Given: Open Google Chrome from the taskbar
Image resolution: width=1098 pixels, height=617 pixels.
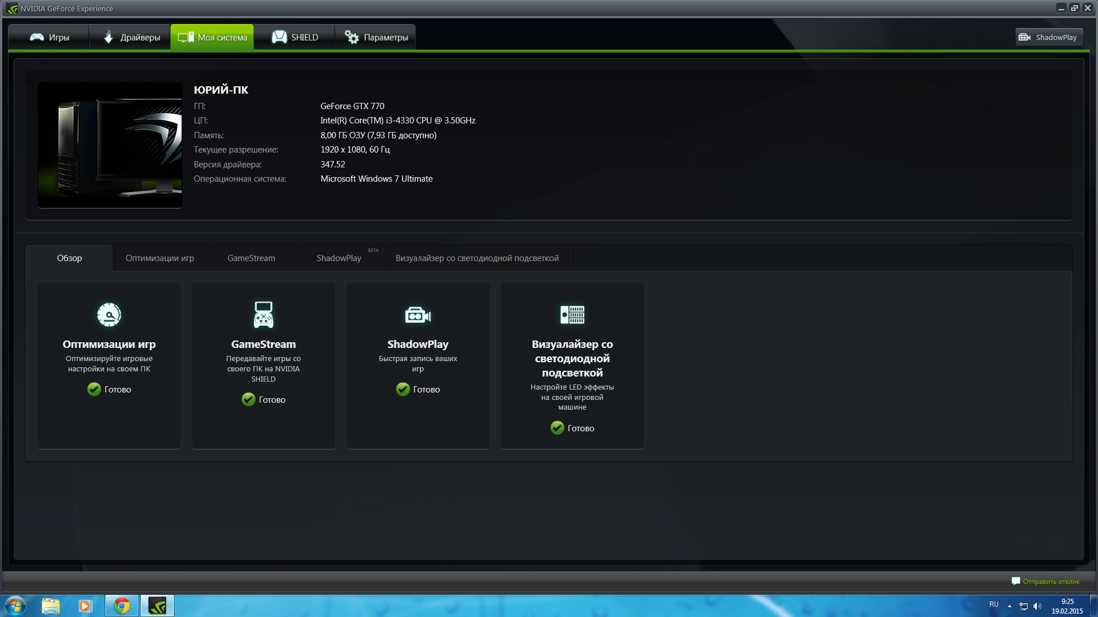Looking at the screenshot, I should pos(122,606).
